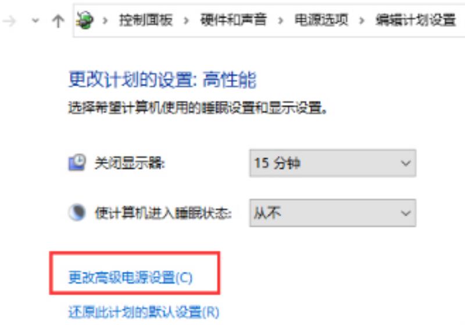Image resolution: width=465 pixels, height=325 pixels.
Task: Click the forward navigation arrow
Action: pyautogui.click(x=9, y=21)
